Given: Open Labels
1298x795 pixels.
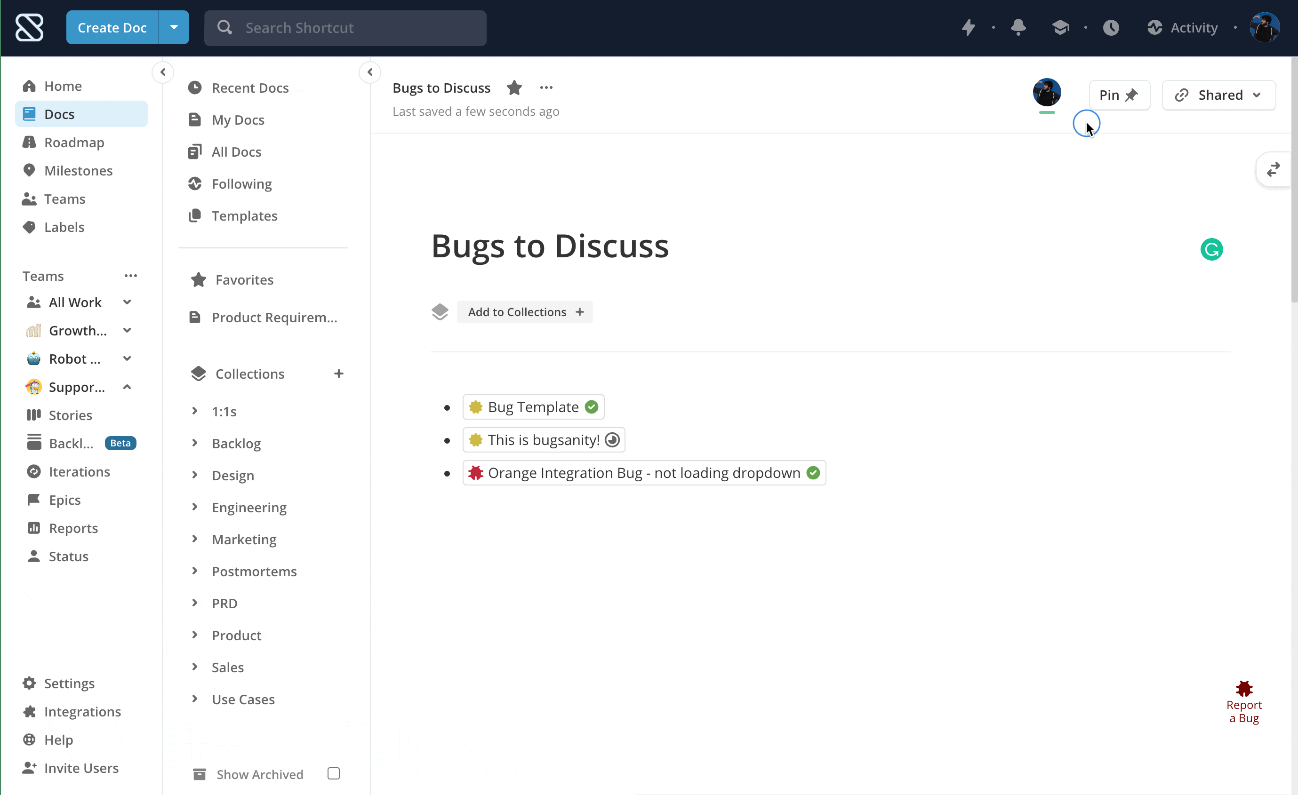Looking at the screenshot, I should [81, 227].
